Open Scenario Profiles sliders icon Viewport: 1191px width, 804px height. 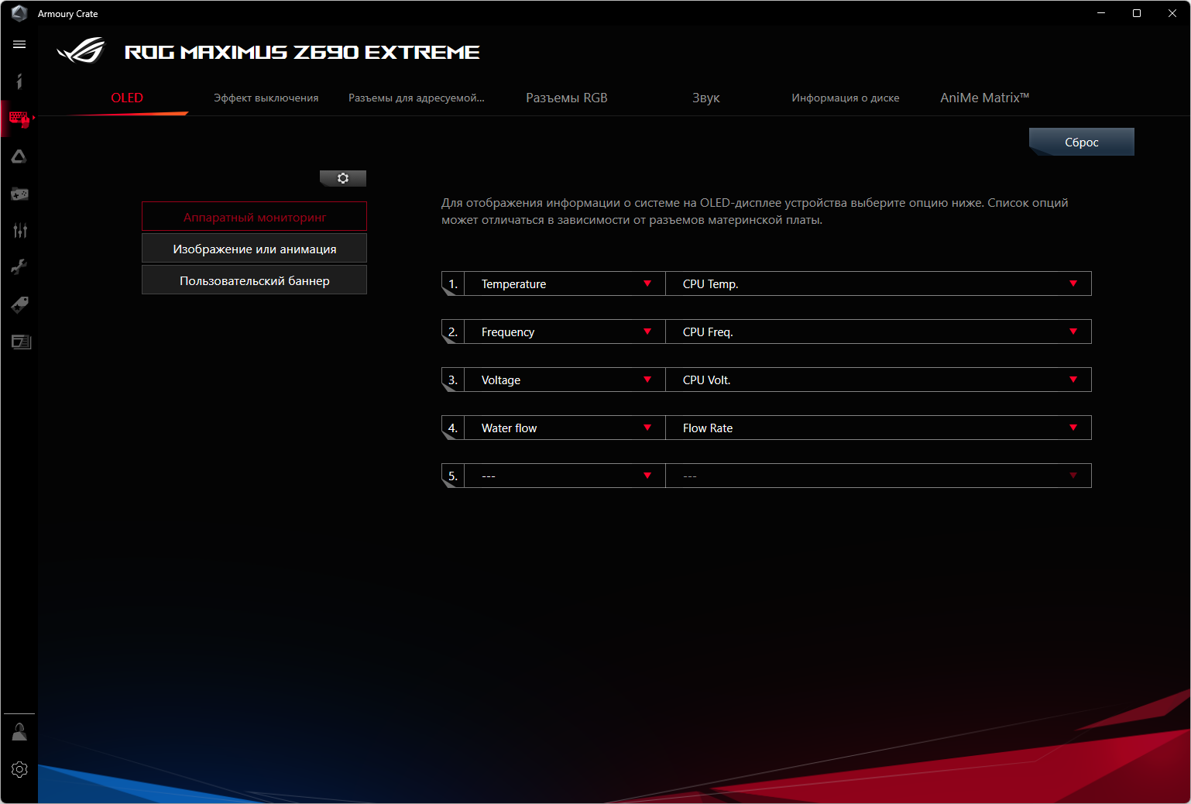pos(19,230)
